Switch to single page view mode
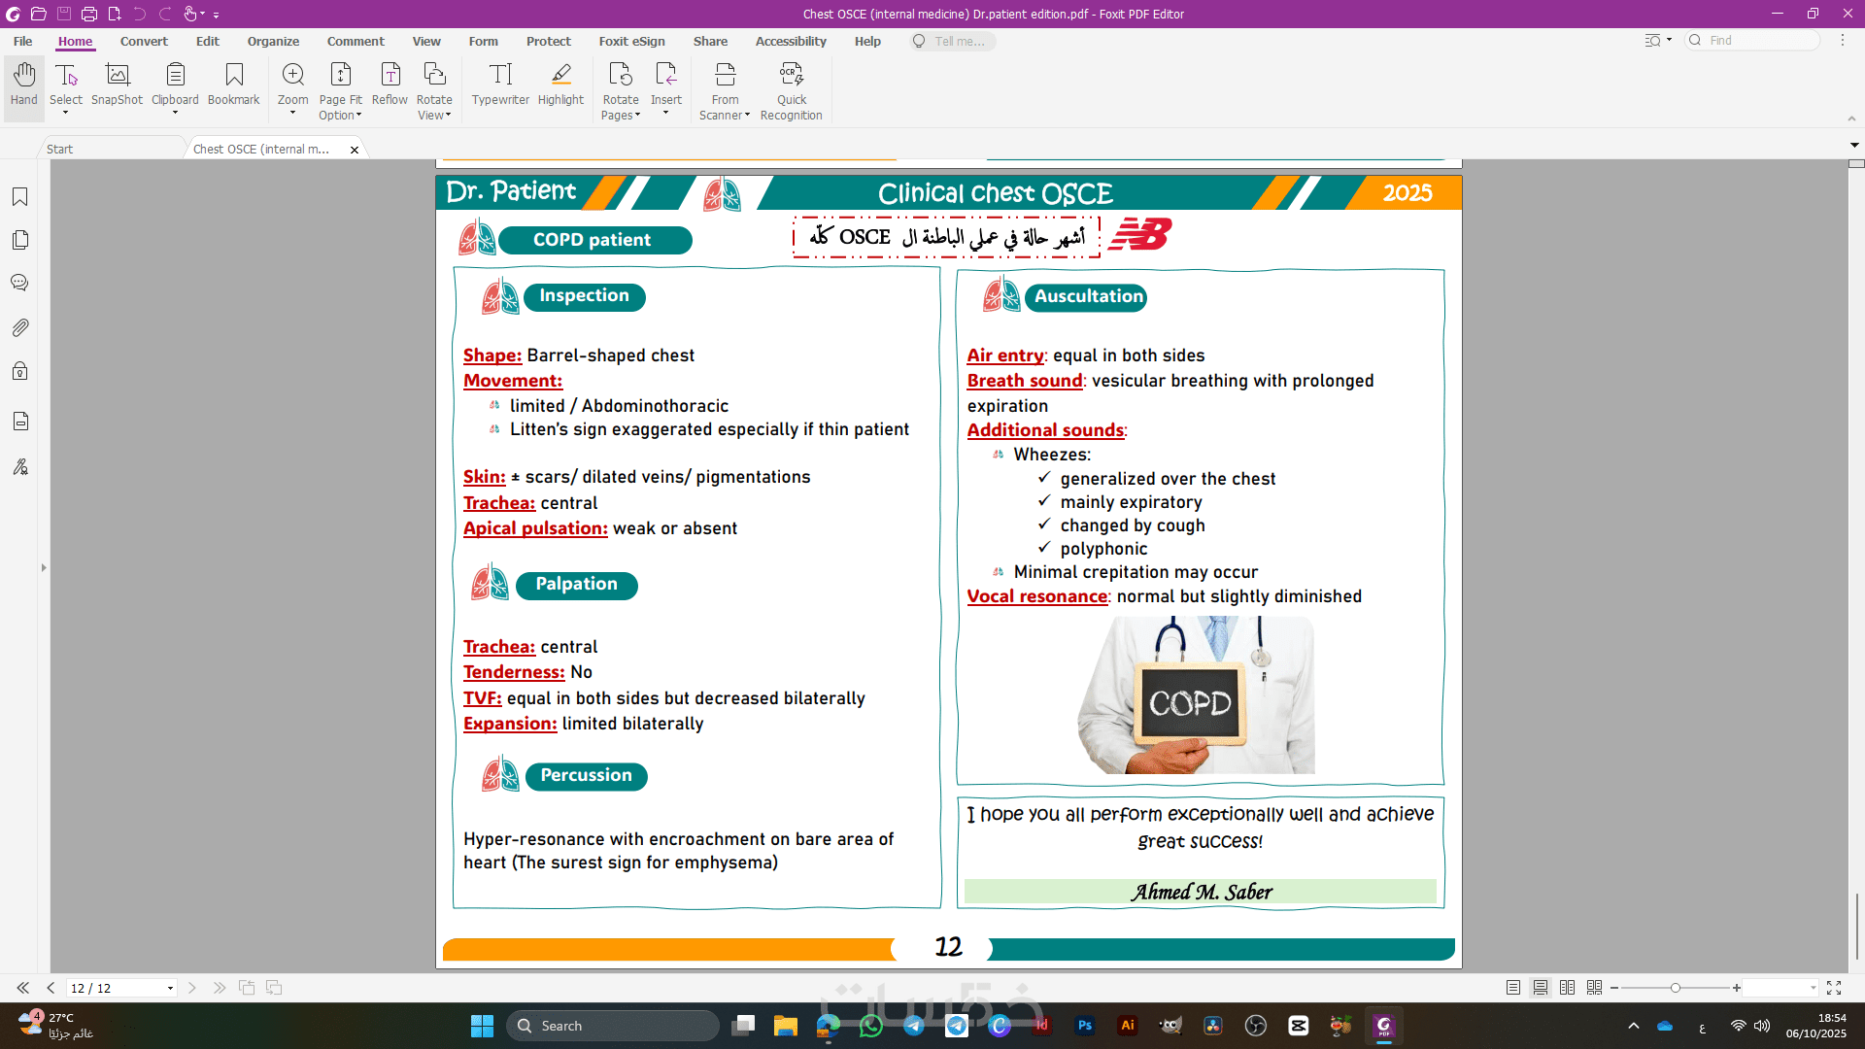 tap(1513, 988)
